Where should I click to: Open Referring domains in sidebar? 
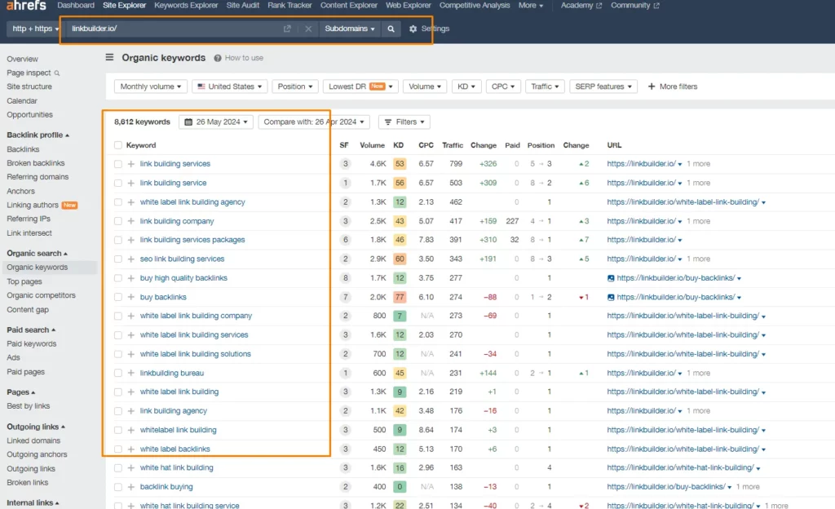point(38,177)
